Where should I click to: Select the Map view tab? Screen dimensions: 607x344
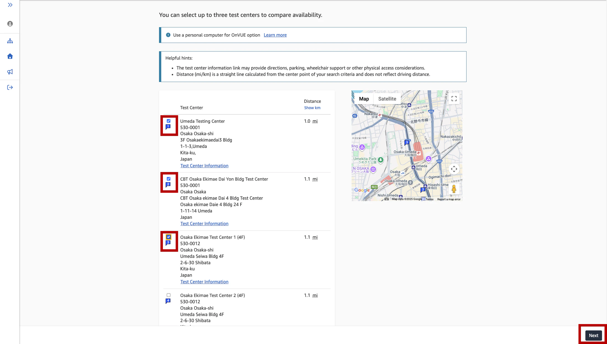[364, 99]
